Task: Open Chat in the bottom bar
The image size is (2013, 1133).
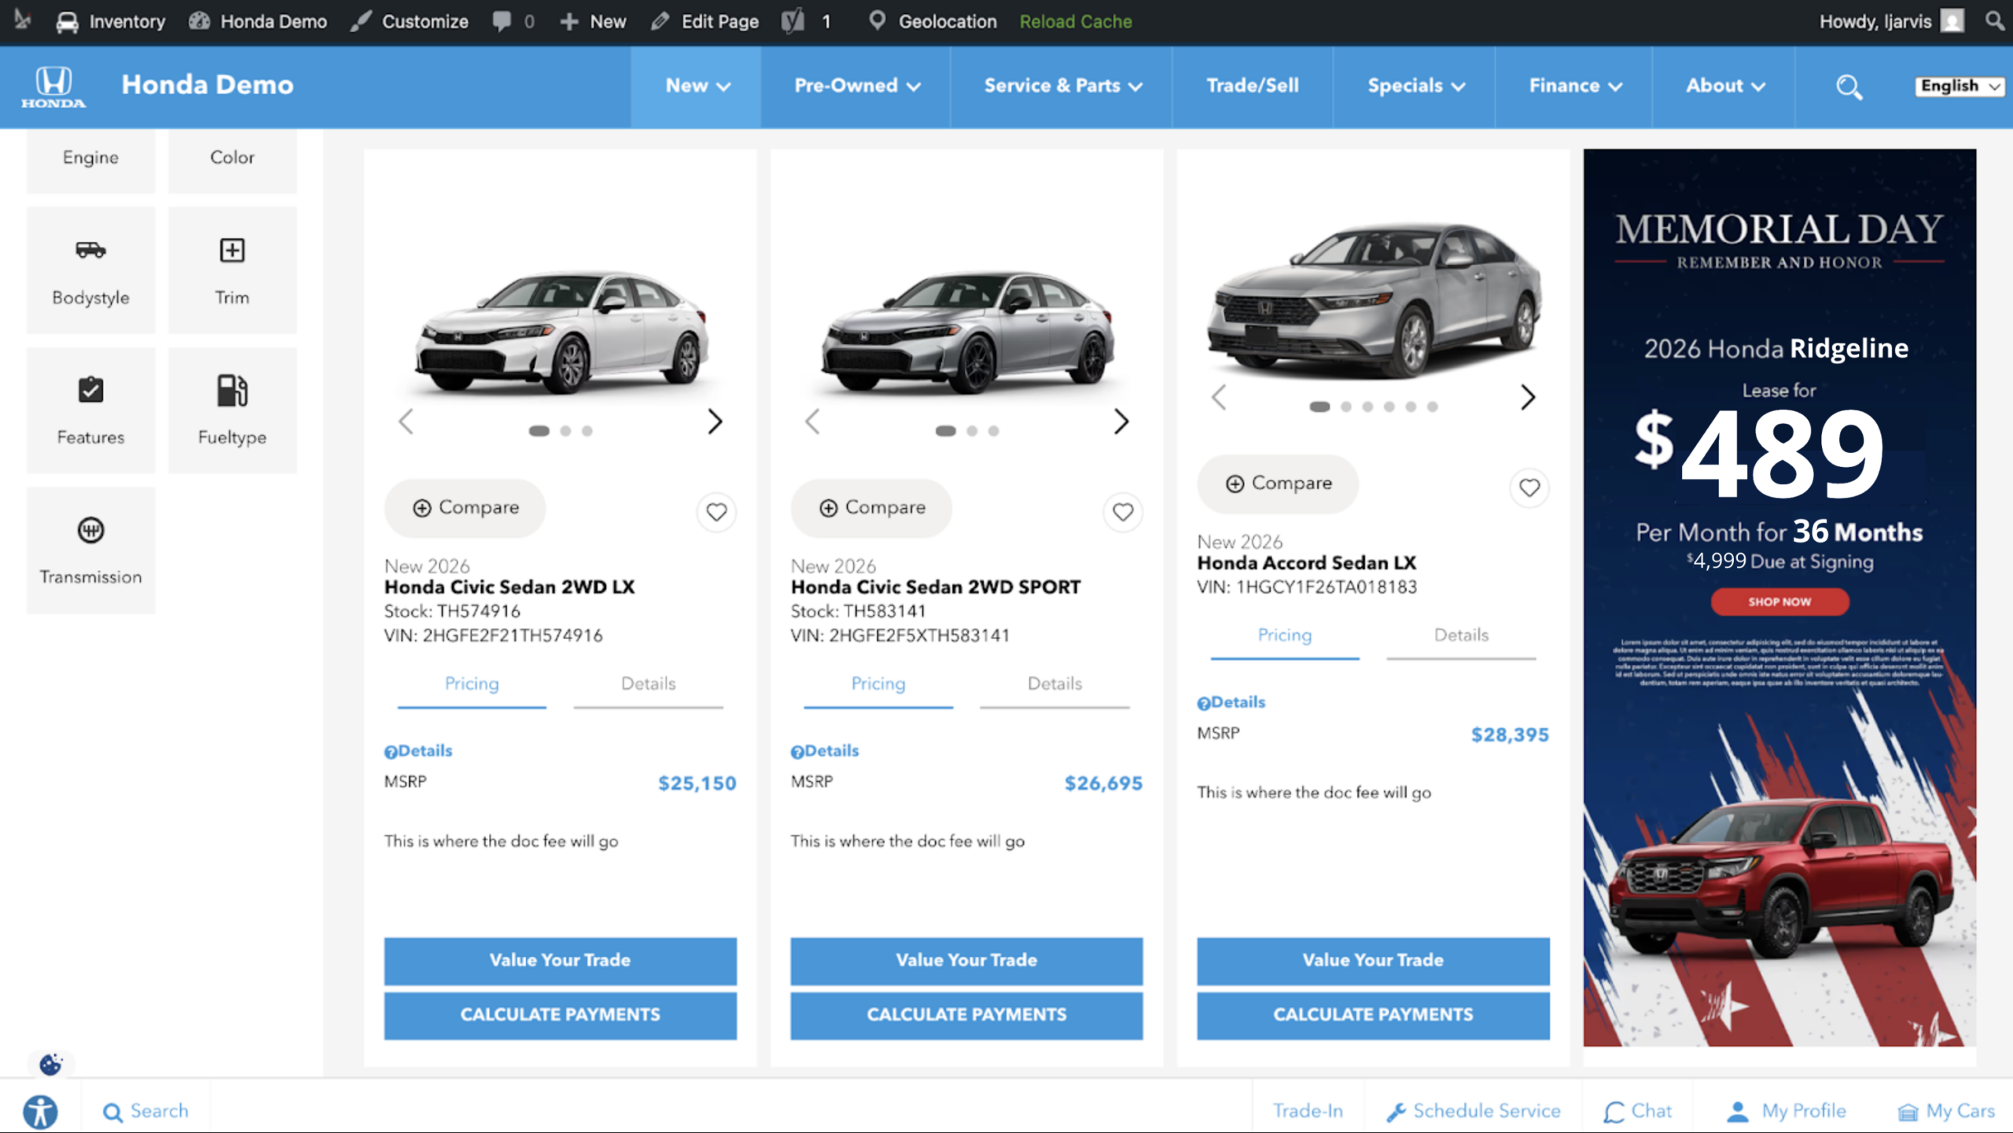Action: [1638, 1112]
